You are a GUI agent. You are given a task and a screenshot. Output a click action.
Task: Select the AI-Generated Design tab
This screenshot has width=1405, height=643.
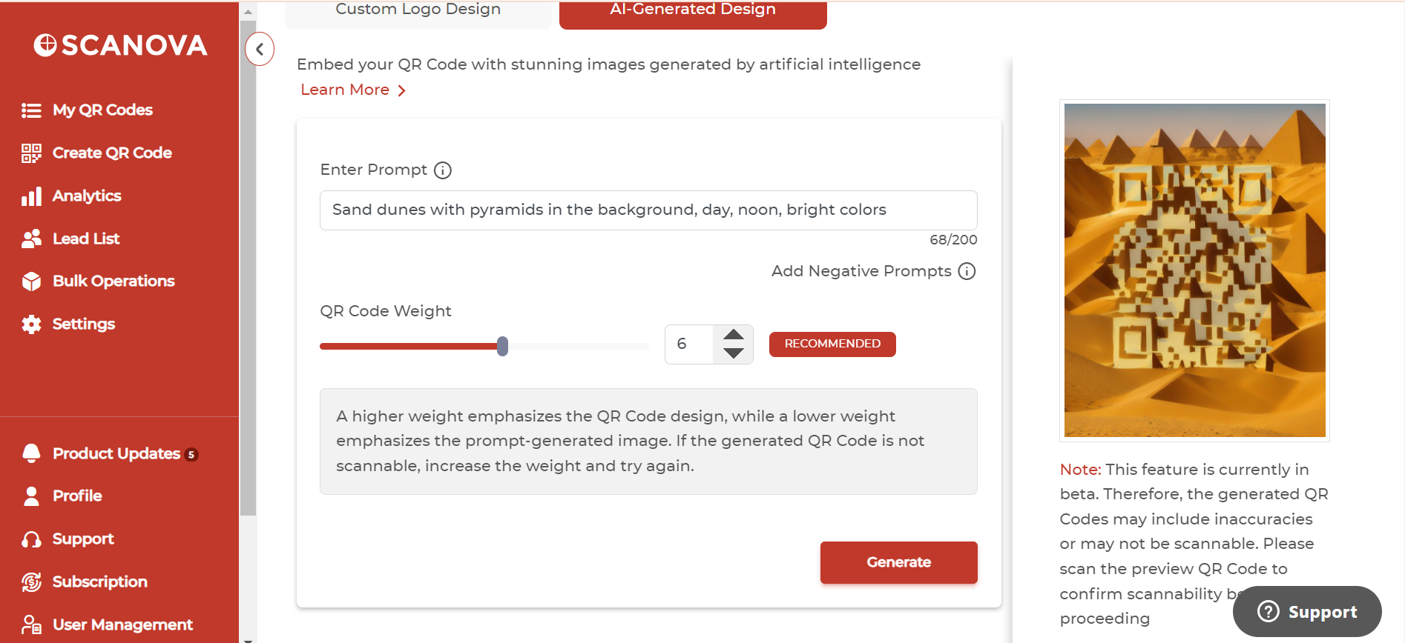(692, 12)
